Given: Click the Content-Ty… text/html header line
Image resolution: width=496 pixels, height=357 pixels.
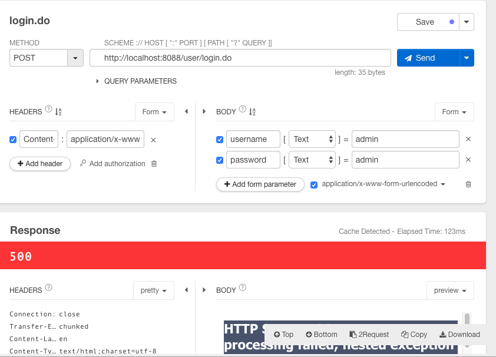Looking at the screenshot, I should [x=83, y=351].
